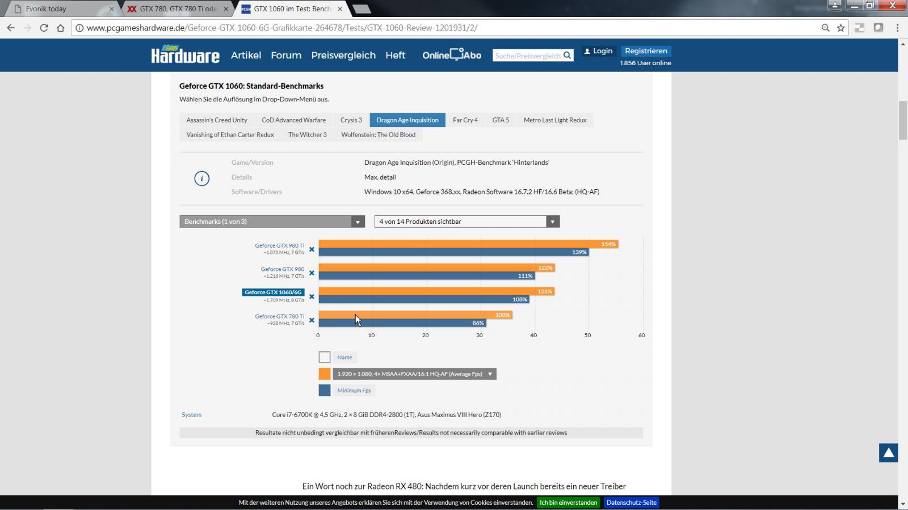This screenshot has height=510, width=908.
Task: Select the Far Cry 4 tab
Action: pyautogui.click(x=465, y=120)
